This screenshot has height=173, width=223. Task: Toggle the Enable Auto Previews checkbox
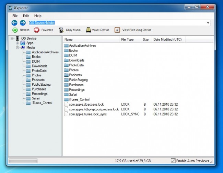(x=173, y=161)
